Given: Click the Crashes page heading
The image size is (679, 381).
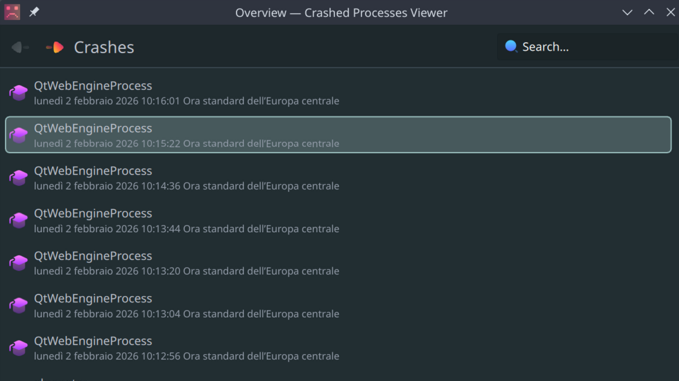Looking at the screenshot, I should (x=104, y=47).
